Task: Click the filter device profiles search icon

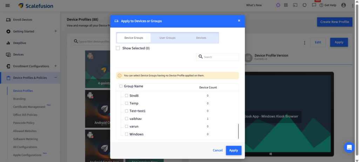Action: point(76,42)
